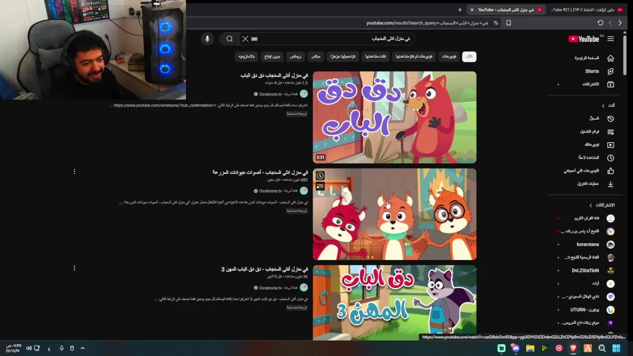Screen dimensions: 633x356
Task: Open site settings icon in address bar
Action: (x=496, y=23)
